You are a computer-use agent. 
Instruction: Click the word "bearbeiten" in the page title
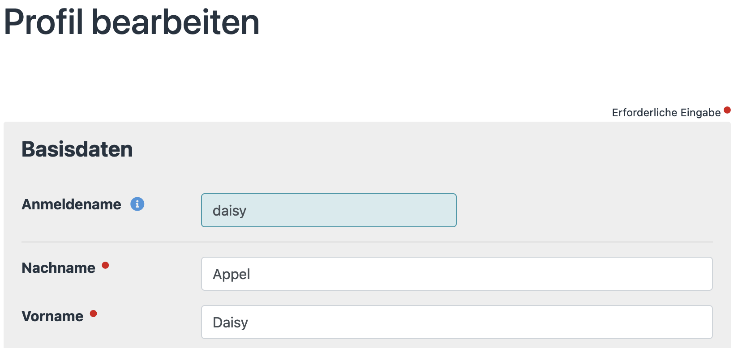(x=176, y=22)
